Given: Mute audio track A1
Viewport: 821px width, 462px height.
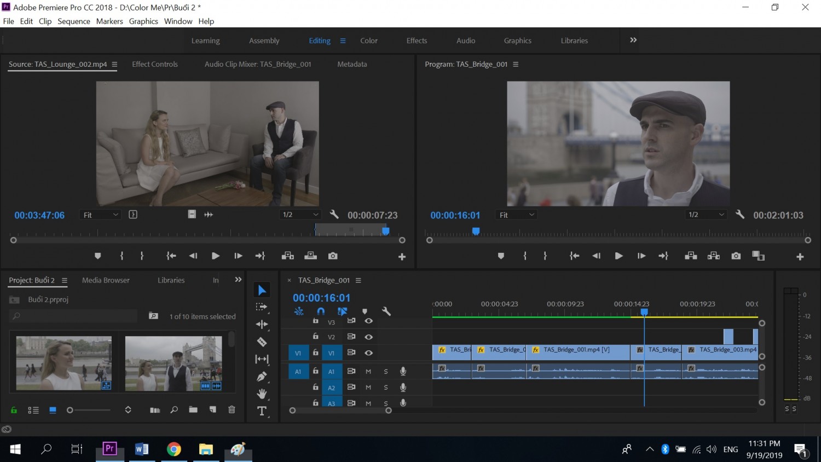Looking at the screenshot, I should pyautogui.click(x=368, y=372).
